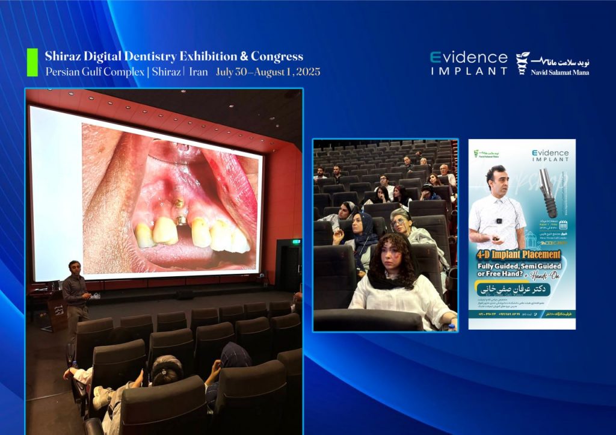Click the phone number bar at poster bottom

coord(522,314)
